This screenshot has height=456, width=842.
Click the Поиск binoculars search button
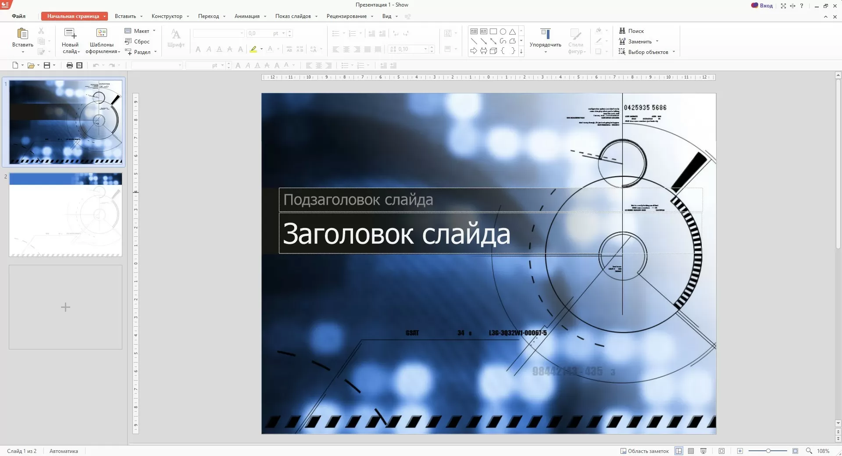click(x=631, y=31)
